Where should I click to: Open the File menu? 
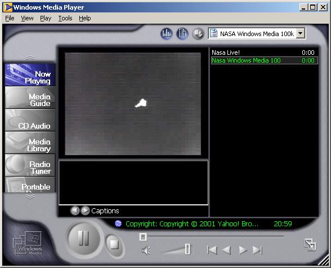[10, 19]
